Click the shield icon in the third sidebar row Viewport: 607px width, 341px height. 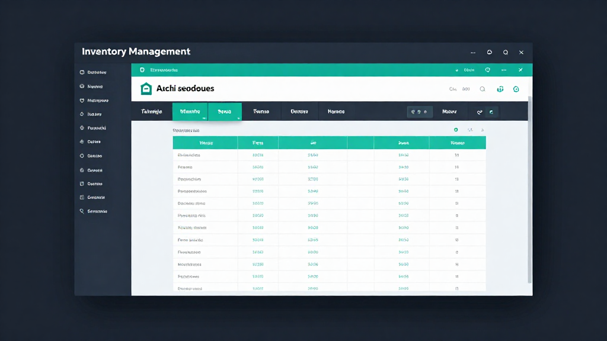click(82, 100)
